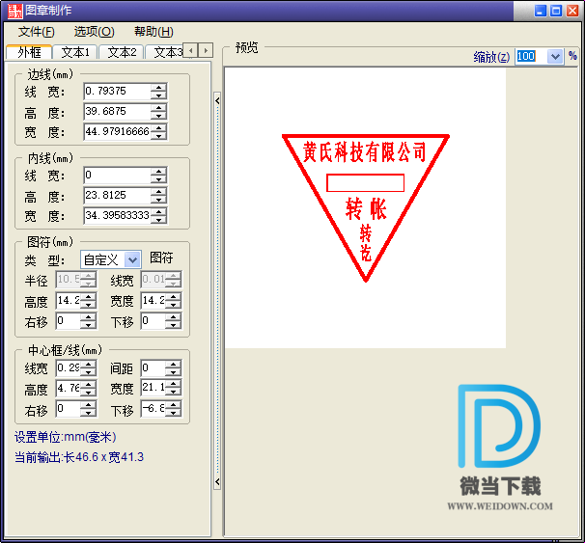Screen dimensions: 585x543
Task: Click the 中心框 宽度 field 21.1
Action: tap(153, 389)
